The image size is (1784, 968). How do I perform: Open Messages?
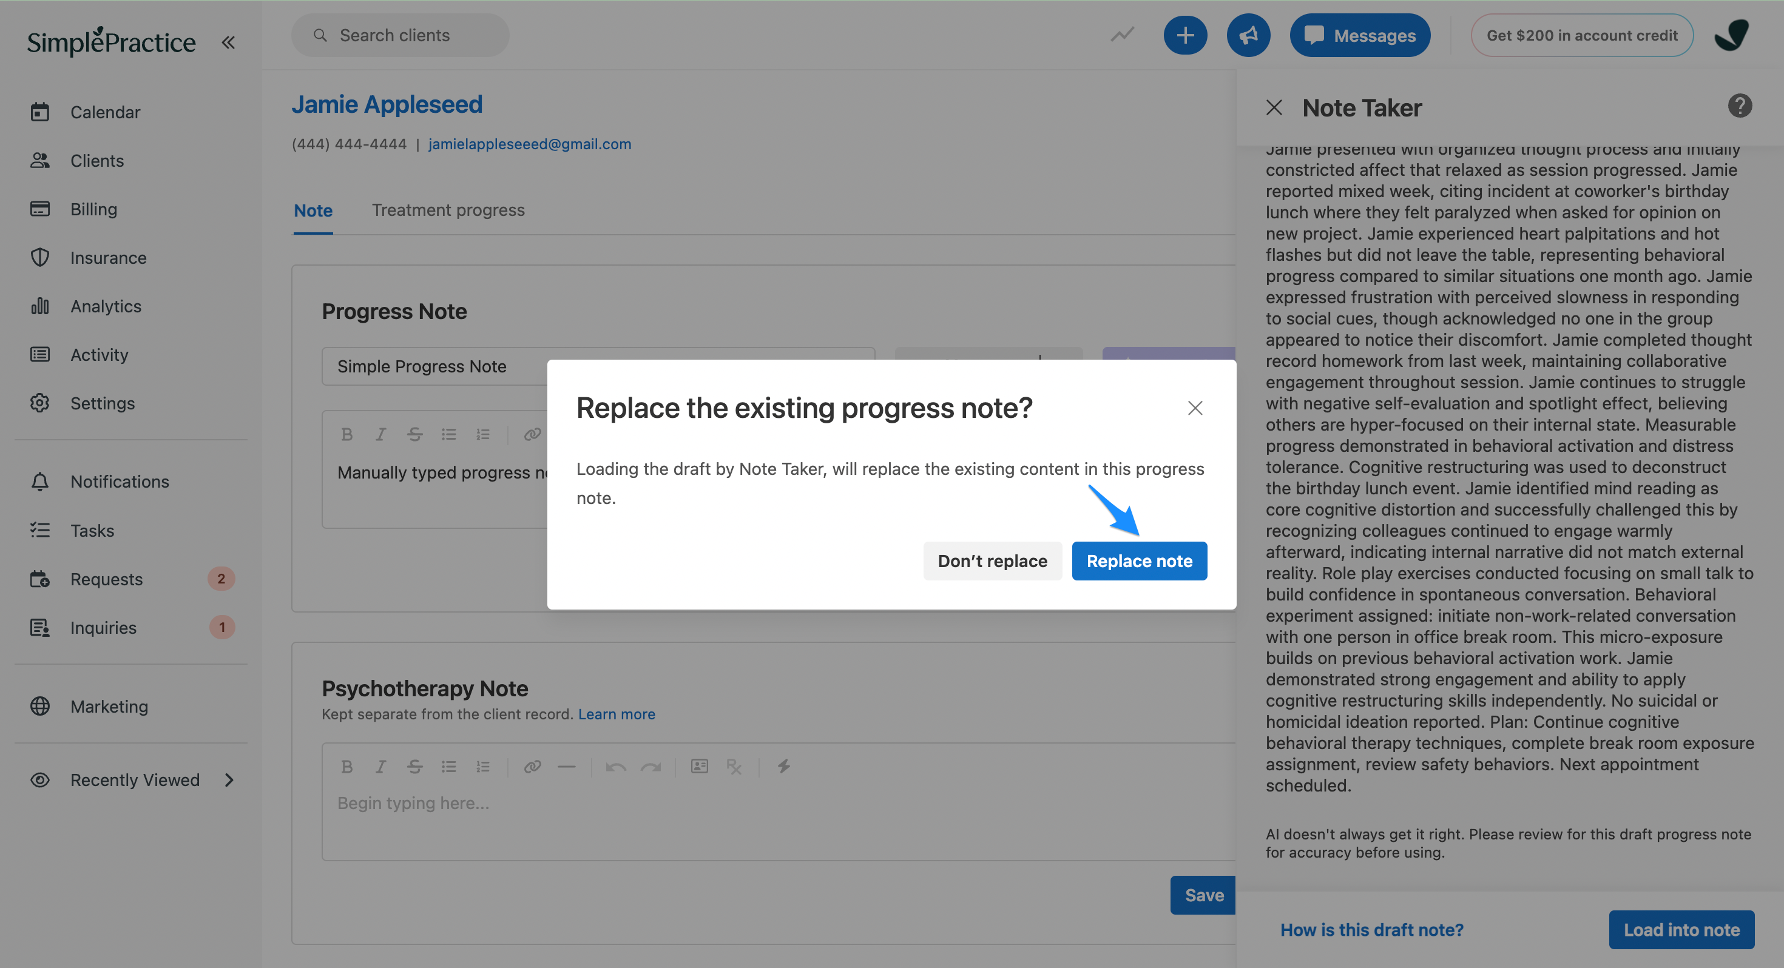[x=1359, y=35]
